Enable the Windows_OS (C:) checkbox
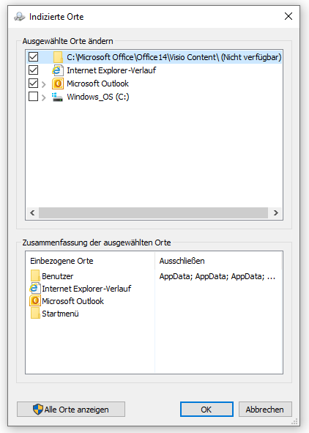The width and height of the screenshot is (309, 433). pos(34,97)
